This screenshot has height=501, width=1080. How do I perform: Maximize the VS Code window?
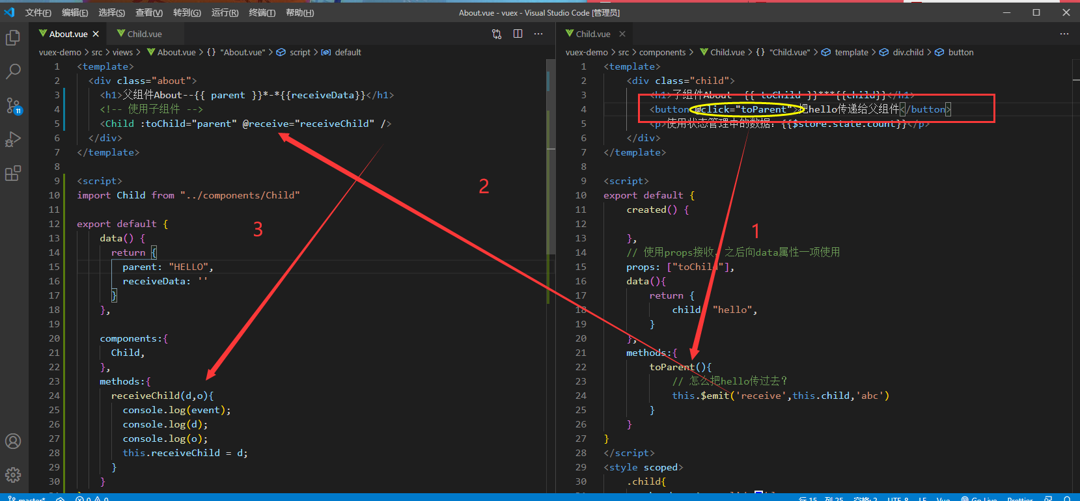click(x=1036, y=12)
